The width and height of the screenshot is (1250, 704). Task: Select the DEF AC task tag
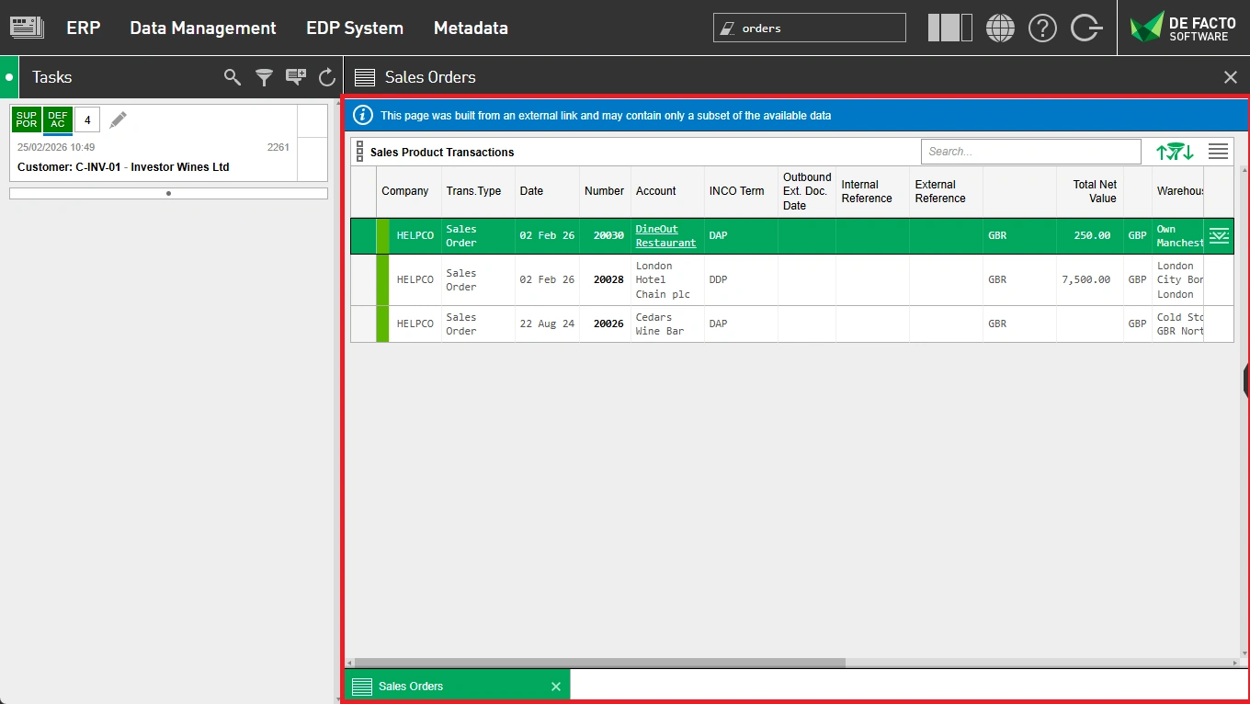(x=57, y=119)
